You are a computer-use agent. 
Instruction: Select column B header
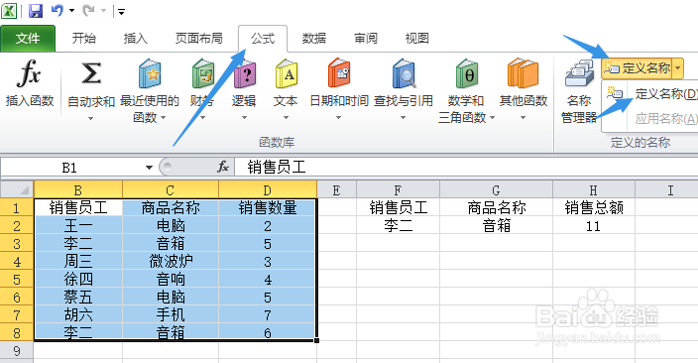click(x=78, y=190)
